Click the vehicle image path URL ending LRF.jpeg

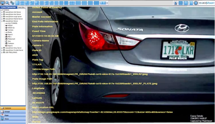[90, 74]
